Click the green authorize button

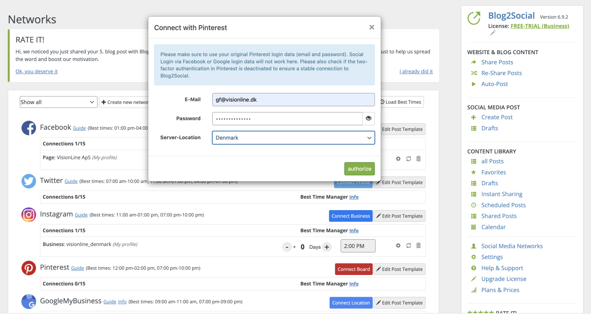pos(359,169)
